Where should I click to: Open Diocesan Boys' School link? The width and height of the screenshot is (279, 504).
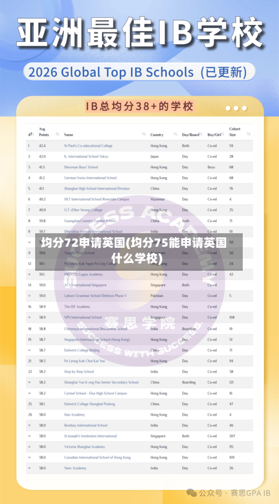click(81, 167)
